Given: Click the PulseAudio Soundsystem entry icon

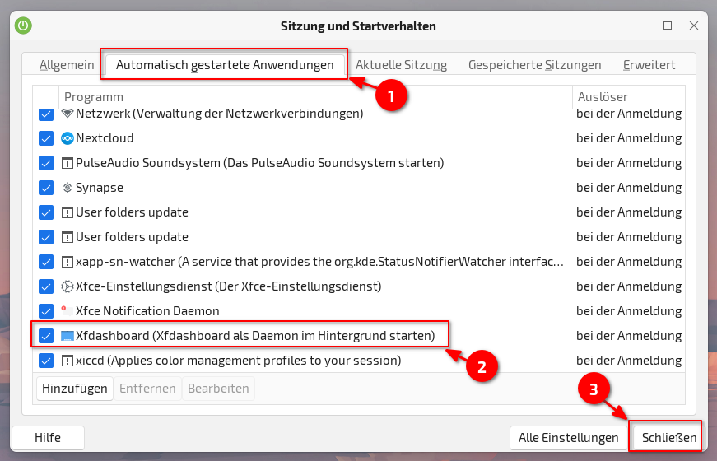Looking at the screenshot, I should [68, 163].
